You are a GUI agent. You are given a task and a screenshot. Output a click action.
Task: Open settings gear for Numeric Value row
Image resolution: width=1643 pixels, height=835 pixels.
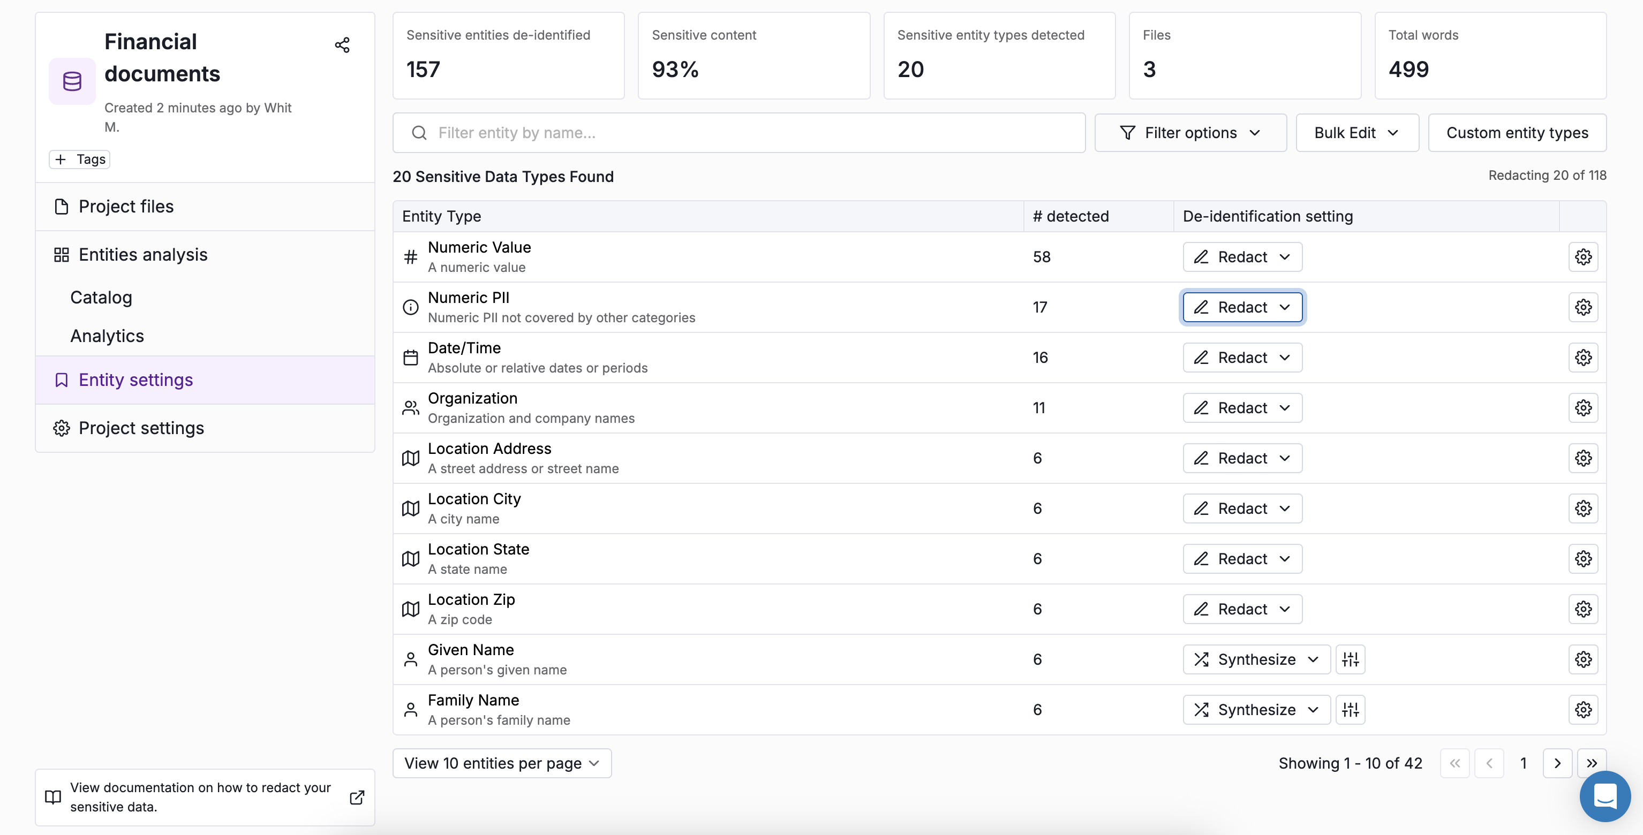(x=1582, y=257)
